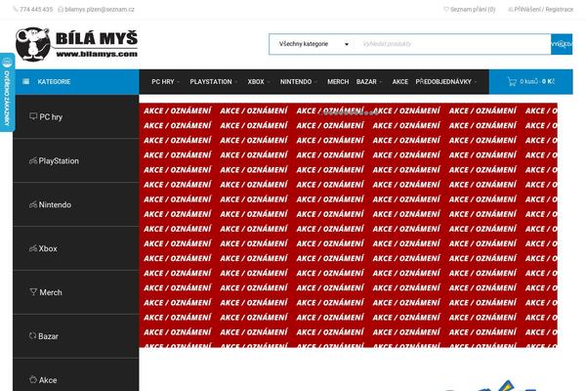
Task: Click the bilamys.plzen@seznam.cz email link
Action: pyautogui.click(x=100, y=10)
